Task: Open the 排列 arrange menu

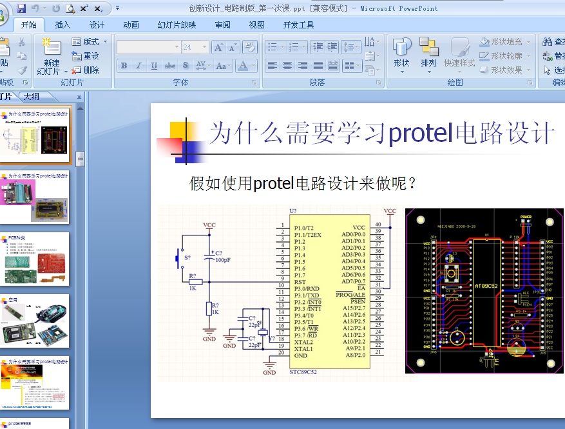Action: [x=429, y=56]
